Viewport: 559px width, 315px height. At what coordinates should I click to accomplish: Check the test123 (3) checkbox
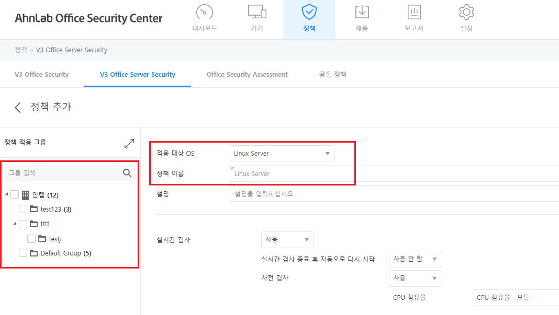pyautogui.click(x=23, y=209)
